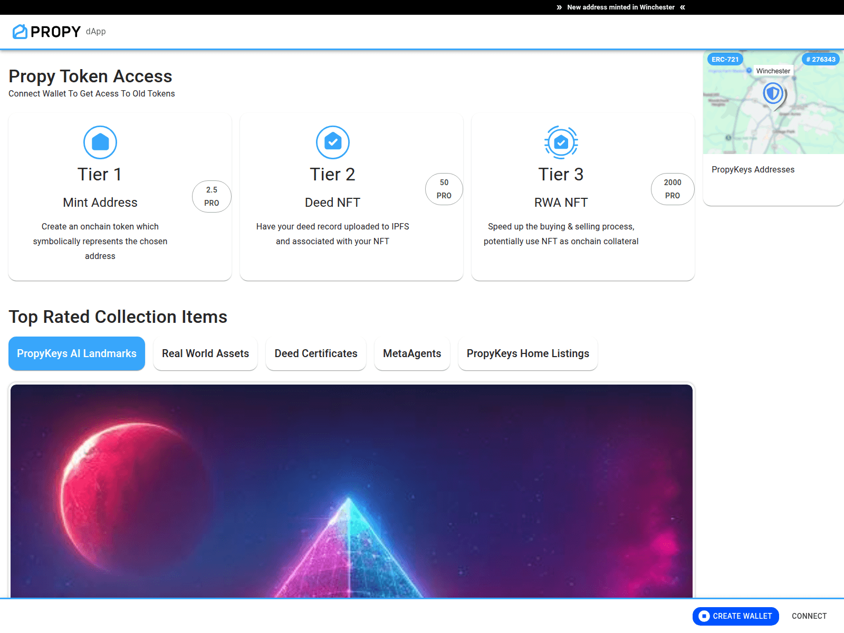
Task: Click the RWA NFT subtitle text
Action: [561, 203]
